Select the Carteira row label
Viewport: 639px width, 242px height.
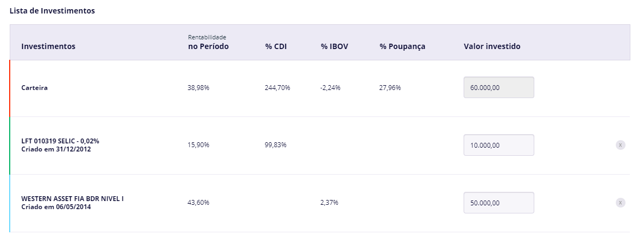point(35,87)
